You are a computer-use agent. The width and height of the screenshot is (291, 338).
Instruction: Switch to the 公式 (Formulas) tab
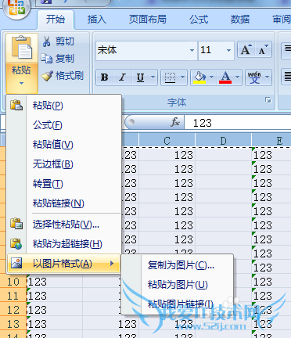199,20
